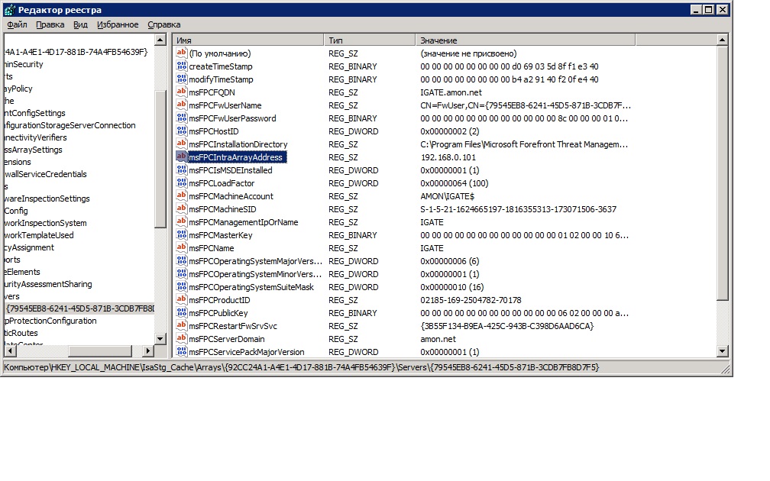Click the value 192.168.0.101
770x481 pixels.
(448, 157)
